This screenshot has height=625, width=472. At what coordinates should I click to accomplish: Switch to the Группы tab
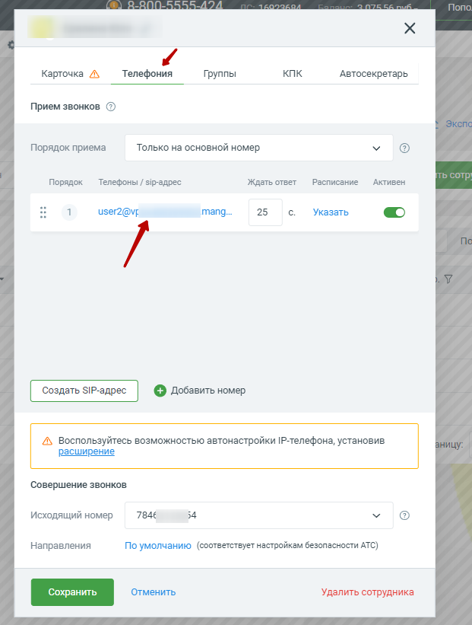(220, 74)
